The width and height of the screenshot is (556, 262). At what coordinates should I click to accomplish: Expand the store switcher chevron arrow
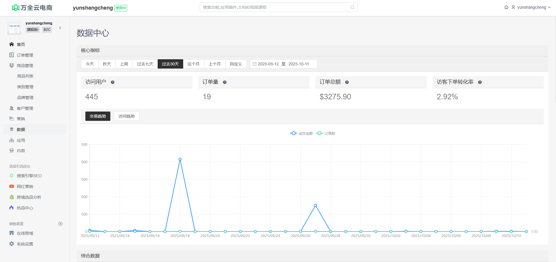60,28
